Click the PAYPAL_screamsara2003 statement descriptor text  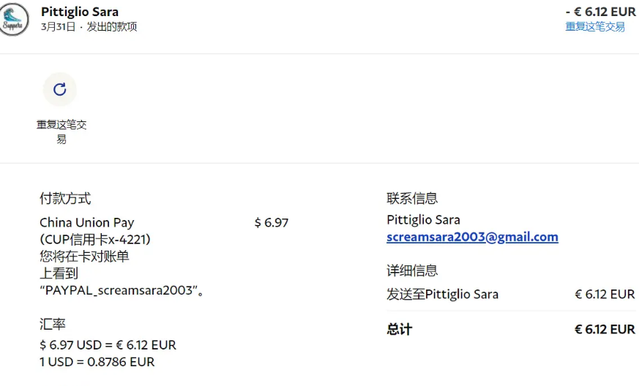121,290
